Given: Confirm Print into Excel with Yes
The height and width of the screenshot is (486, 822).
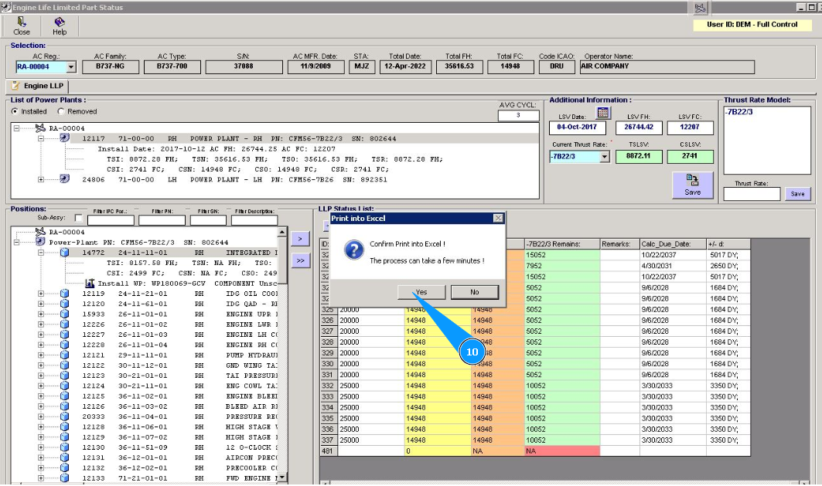Looking at the screenshot, I should (420, 292).
